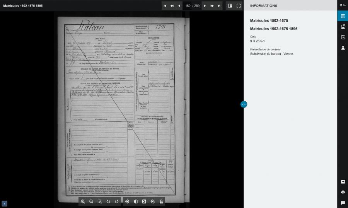Enter fullscreen viewer mode

[239, 6]
